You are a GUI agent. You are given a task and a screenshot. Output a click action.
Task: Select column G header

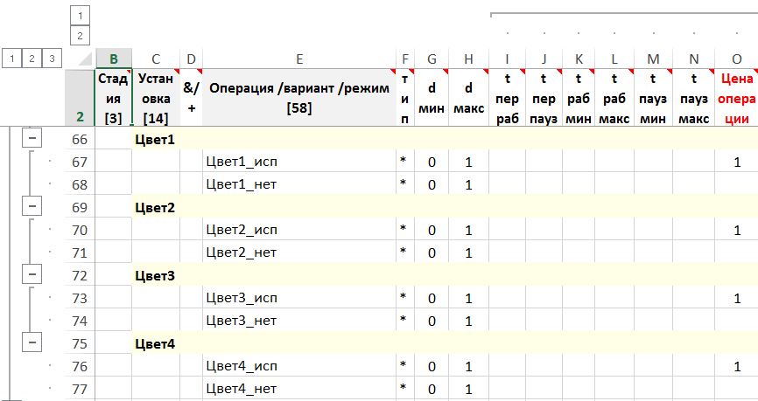click(432, 59)
